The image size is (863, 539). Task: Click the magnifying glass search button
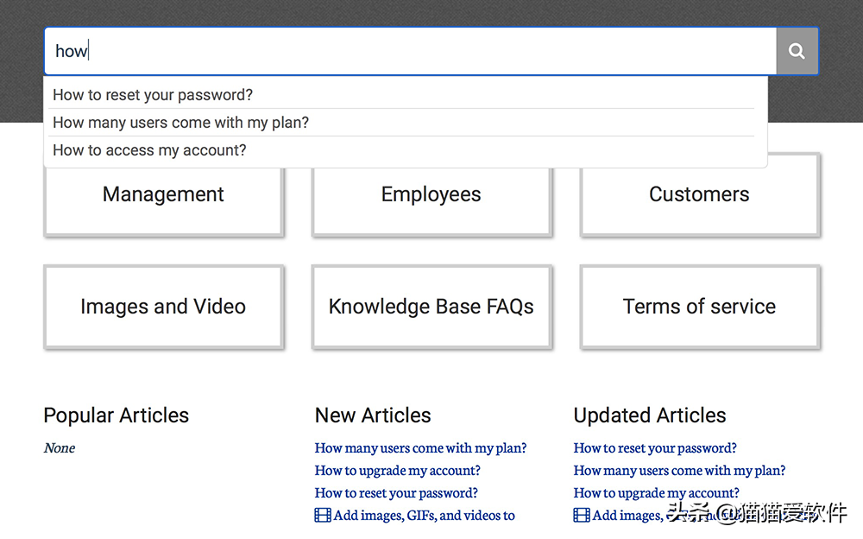click(x=797, y=51)
